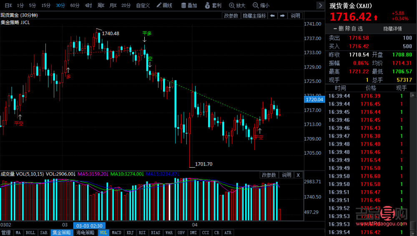Select the ATR indicator tab
Image resolution: width=417 pixels, height=236 pixels.
[x=228, y=233]
